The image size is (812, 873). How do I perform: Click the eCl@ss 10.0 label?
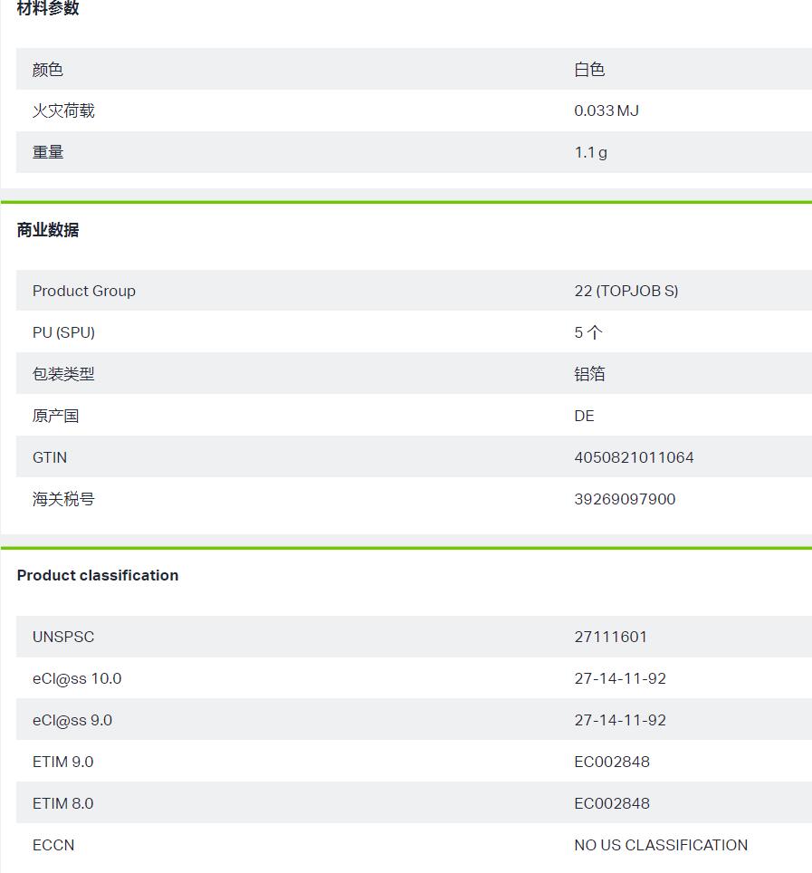[77, 678]
